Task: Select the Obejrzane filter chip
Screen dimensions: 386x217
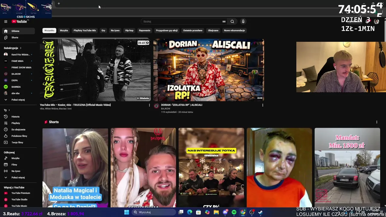Action: pyautogui.click(x=213, y=30)
